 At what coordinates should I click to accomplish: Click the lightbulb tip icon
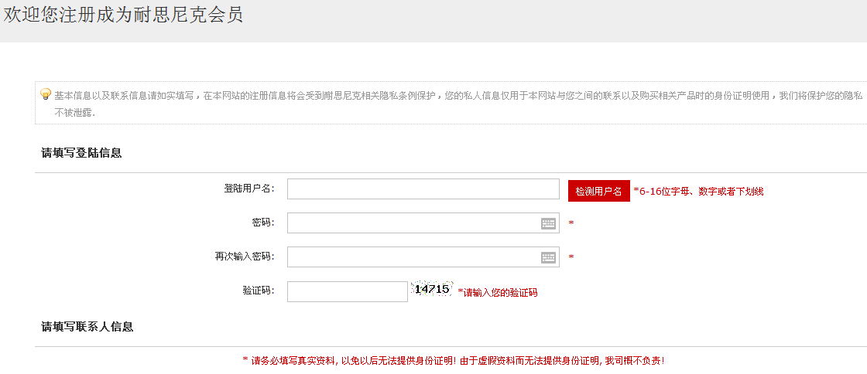(x=46, y=94)
